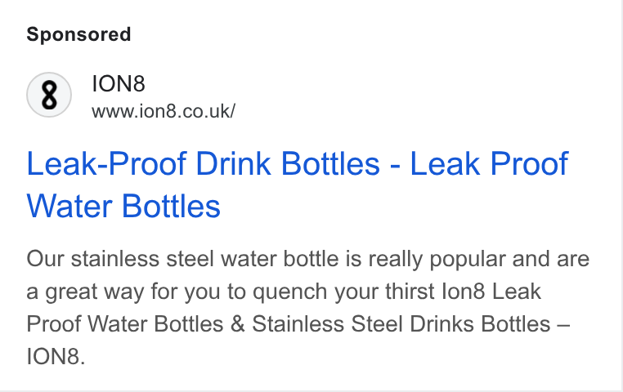This screenshot has height=392, width=623.
Task: Click the ION8 circular logo icon
Action: 49,95
